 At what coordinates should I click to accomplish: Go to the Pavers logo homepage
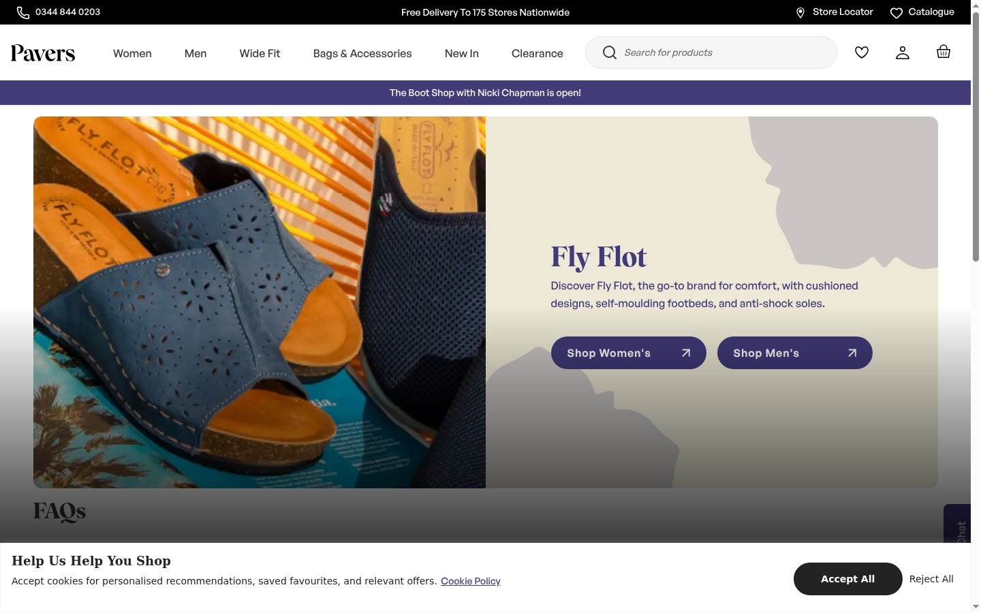[x=43, y=53]
